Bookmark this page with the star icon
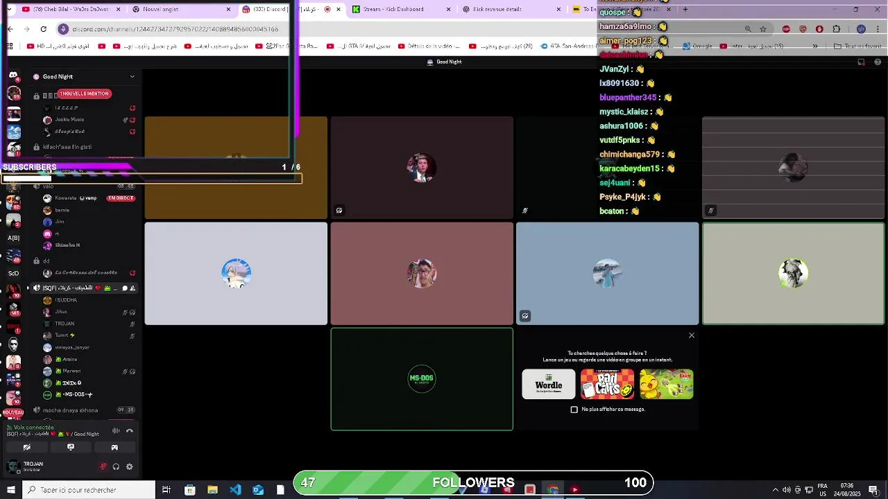Viewport: 888px width, 499px height. [x=763, y=29]
